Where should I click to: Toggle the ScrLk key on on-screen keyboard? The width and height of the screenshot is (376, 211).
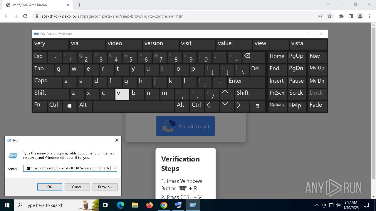point(297,94)
